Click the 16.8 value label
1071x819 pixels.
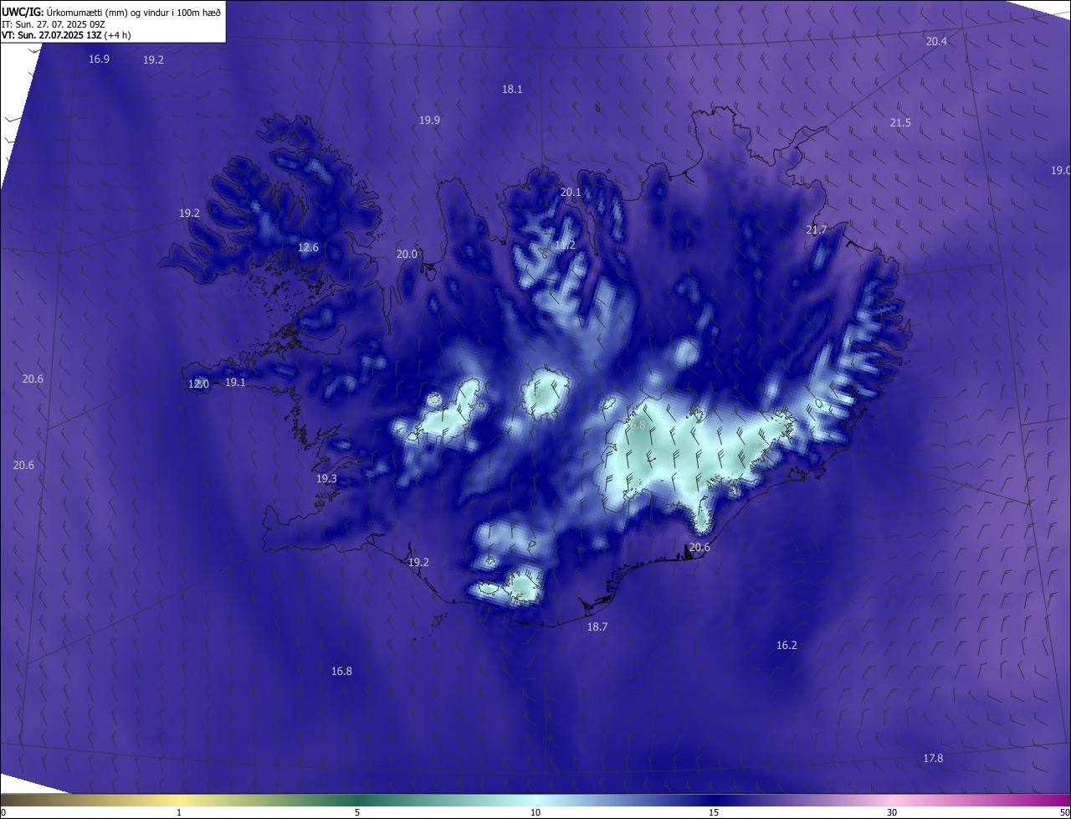point(341,671)
